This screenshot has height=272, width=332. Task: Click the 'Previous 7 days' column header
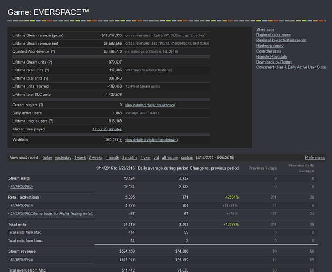pyautogui.click(x=262, y=168)
